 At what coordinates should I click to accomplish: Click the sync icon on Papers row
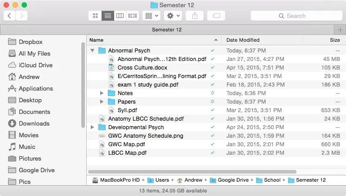pos(213,101)
